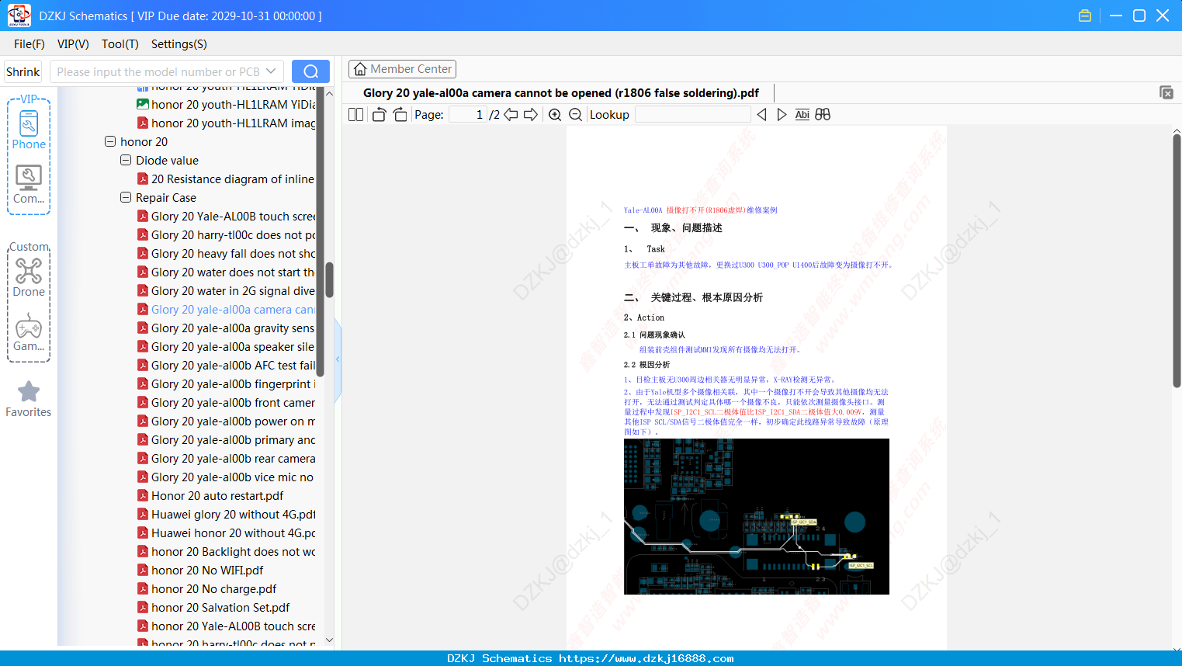
Task: Open the Settings(S) menu
Action: pos(179,44)
